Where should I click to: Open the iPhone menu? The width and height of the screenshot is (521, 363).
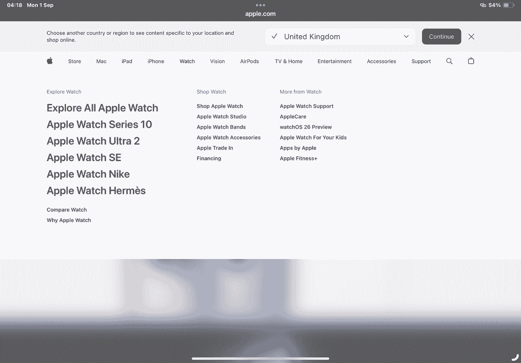pyautogui.click(x=156, y=62)
